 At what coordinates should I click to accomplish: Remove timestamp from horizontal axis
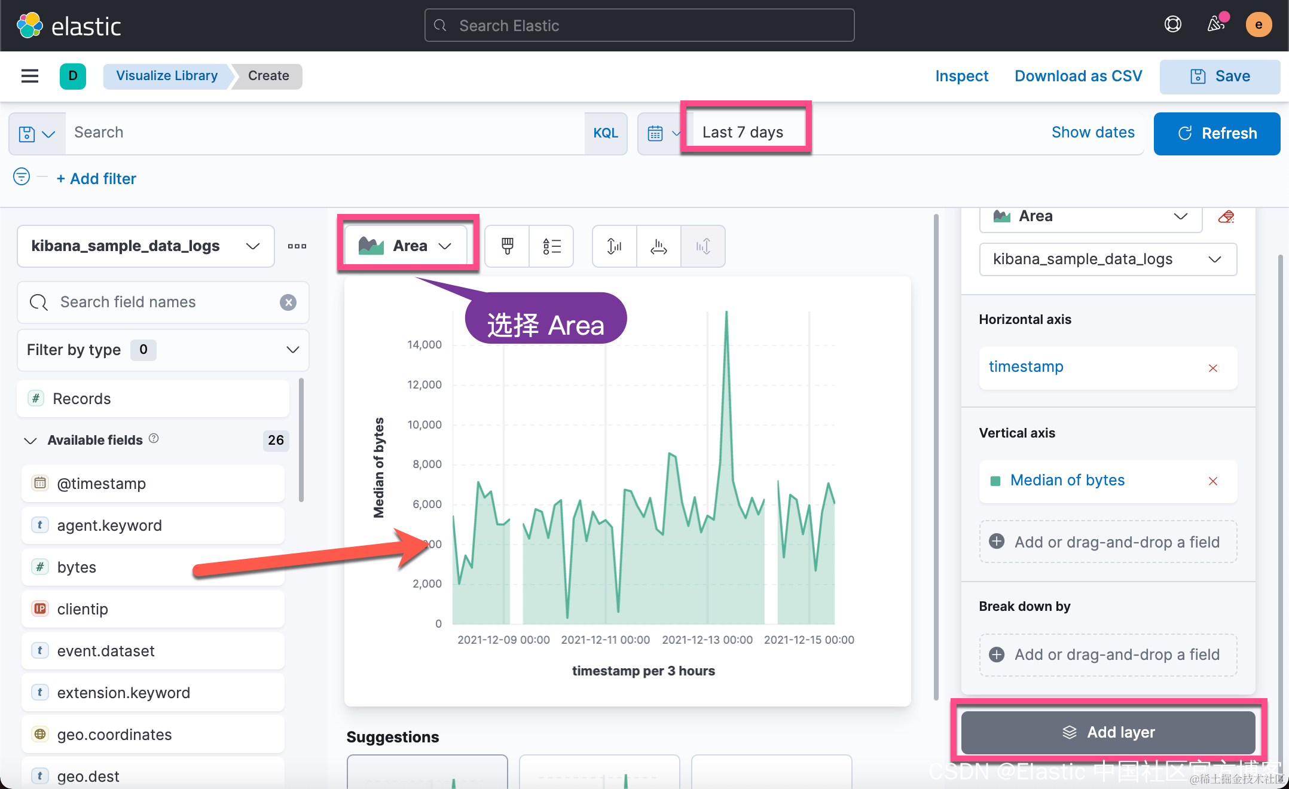pos(1212,368)
